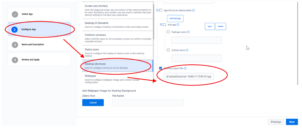Open the Wallpaper configuration section
Viewport: 302px width, 128px height.
(x=117, y=79)
